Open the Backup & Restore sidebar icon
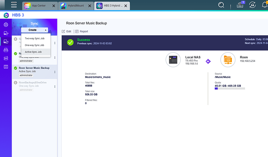Image resolution: width=268 pixels, height=157 pixels. [x=6, y=33]
